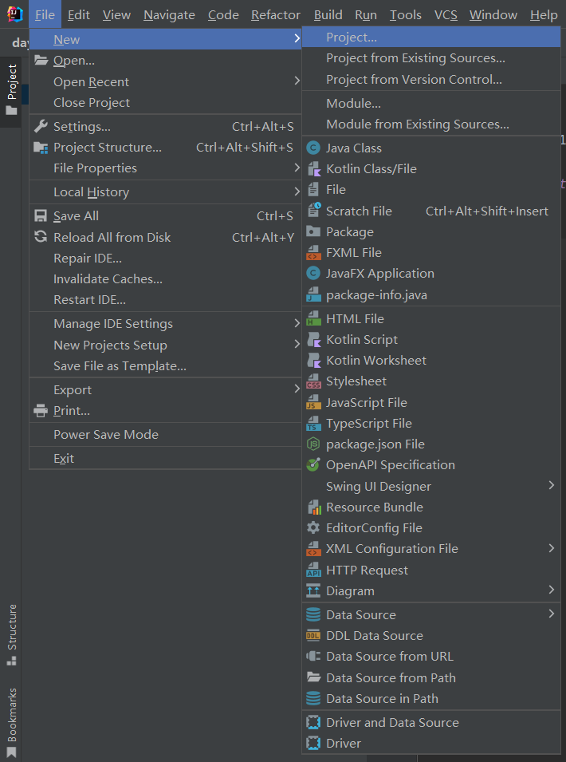The width and height of the screenshot is (566, 762).
Task: Click the IntelliJ IDEA logo icon
Action: (15, 15)
